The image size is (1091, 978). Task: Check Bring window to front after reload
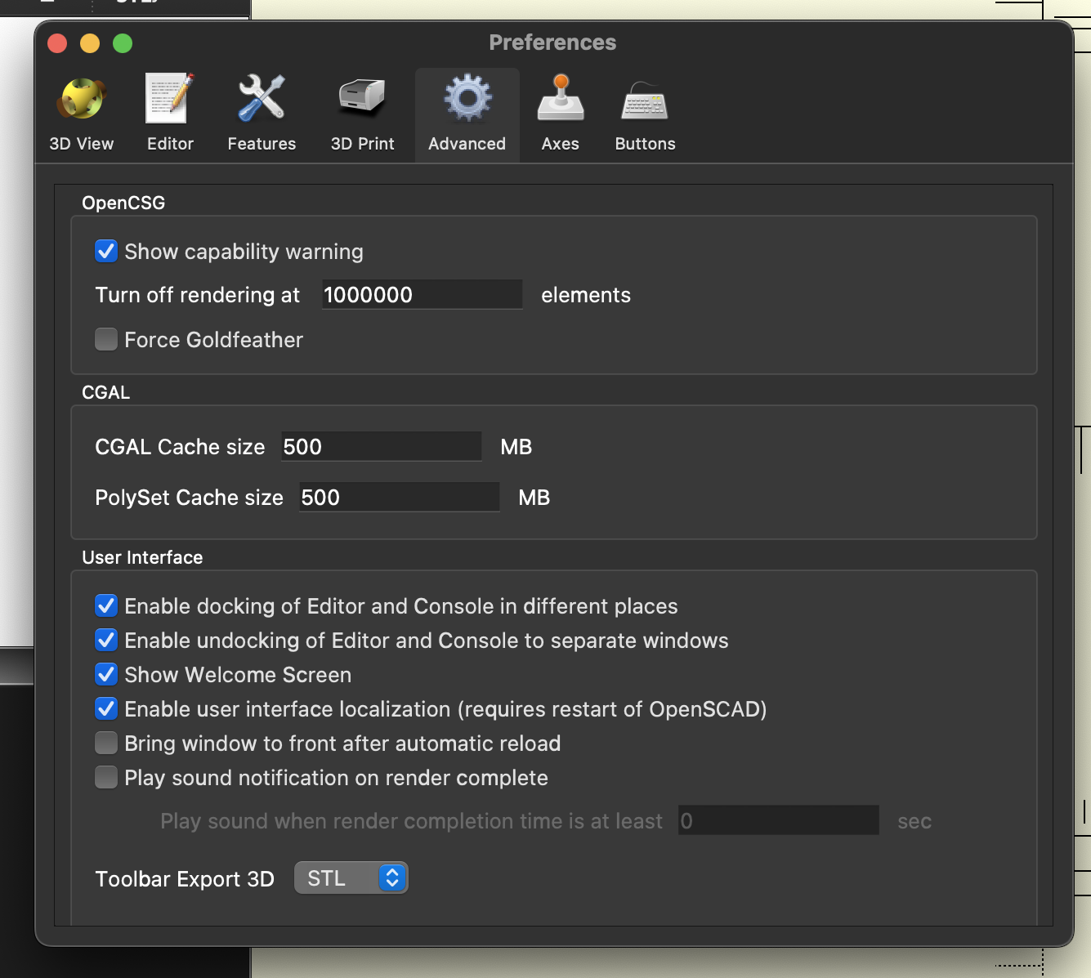(x=106, y=744)
